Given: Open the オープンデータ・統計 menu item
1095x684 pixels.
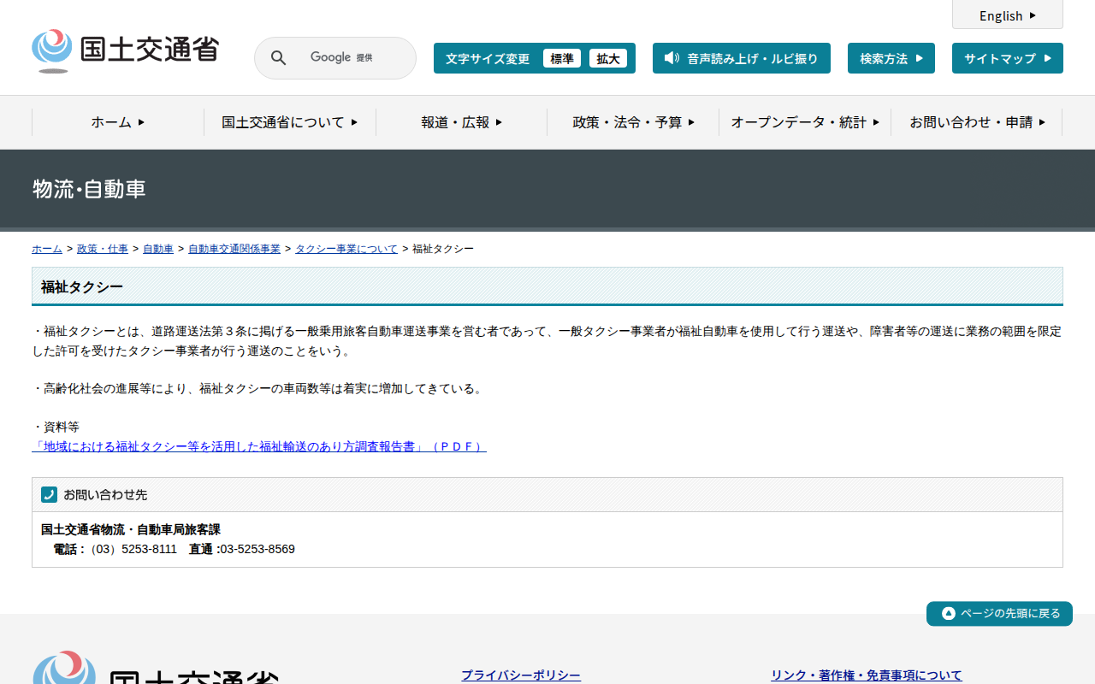Looking at the screenshot, I should pos(805,122).
